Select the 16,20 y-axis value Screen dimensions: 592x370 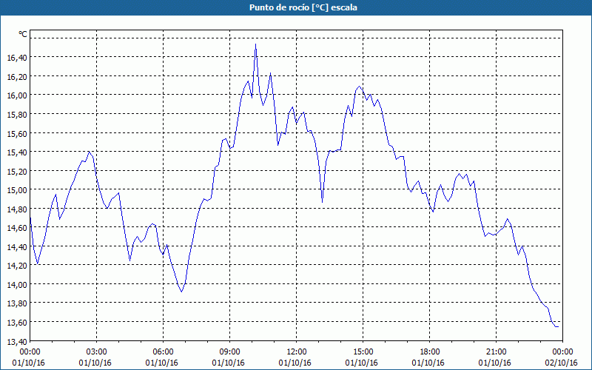tap(17, 77)
